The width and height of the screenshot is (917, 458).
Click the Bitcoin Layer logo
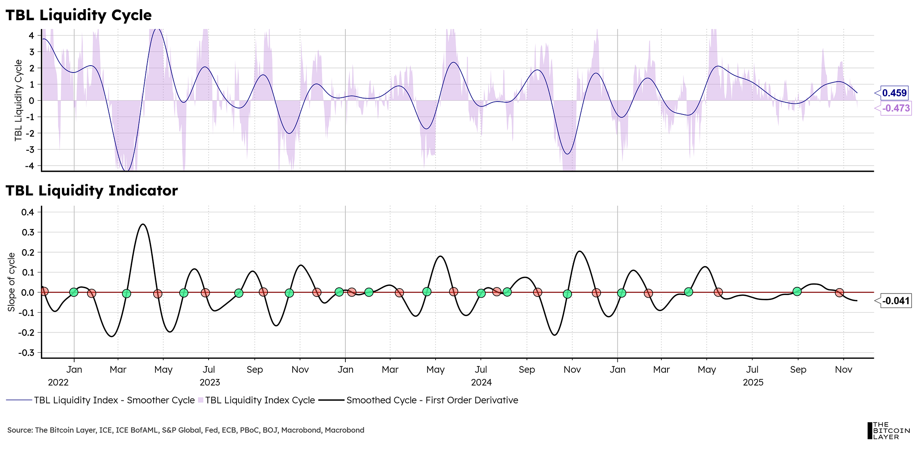click(x=888, y=431)
